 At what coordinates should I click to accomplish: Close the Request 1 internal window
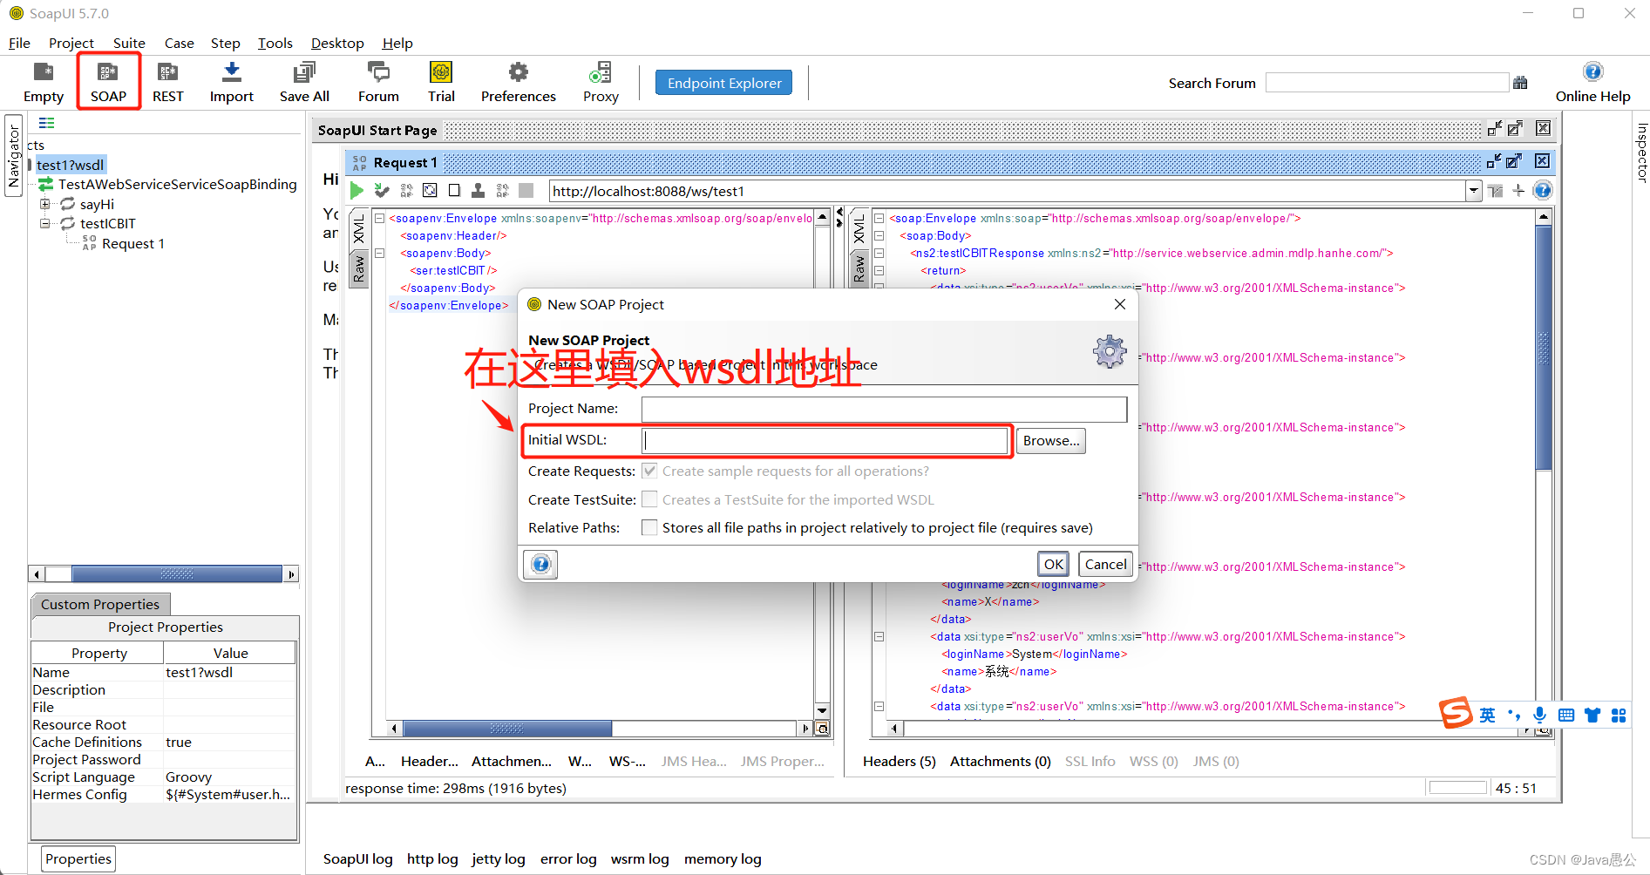coord(1542,161)
